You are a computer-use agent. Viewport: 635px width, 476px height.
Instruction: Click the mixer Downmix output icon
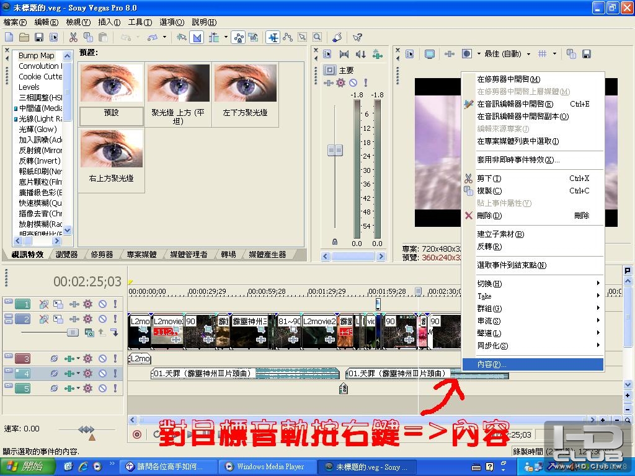pyautogui.click(x=344, y=55)
